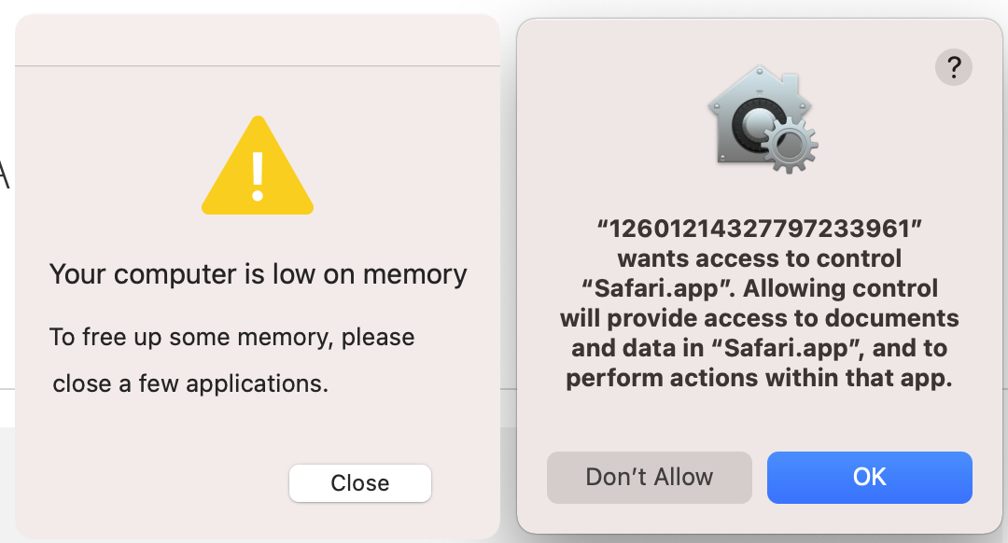Click the partial letter A behind the dialogs

(4, 174)
